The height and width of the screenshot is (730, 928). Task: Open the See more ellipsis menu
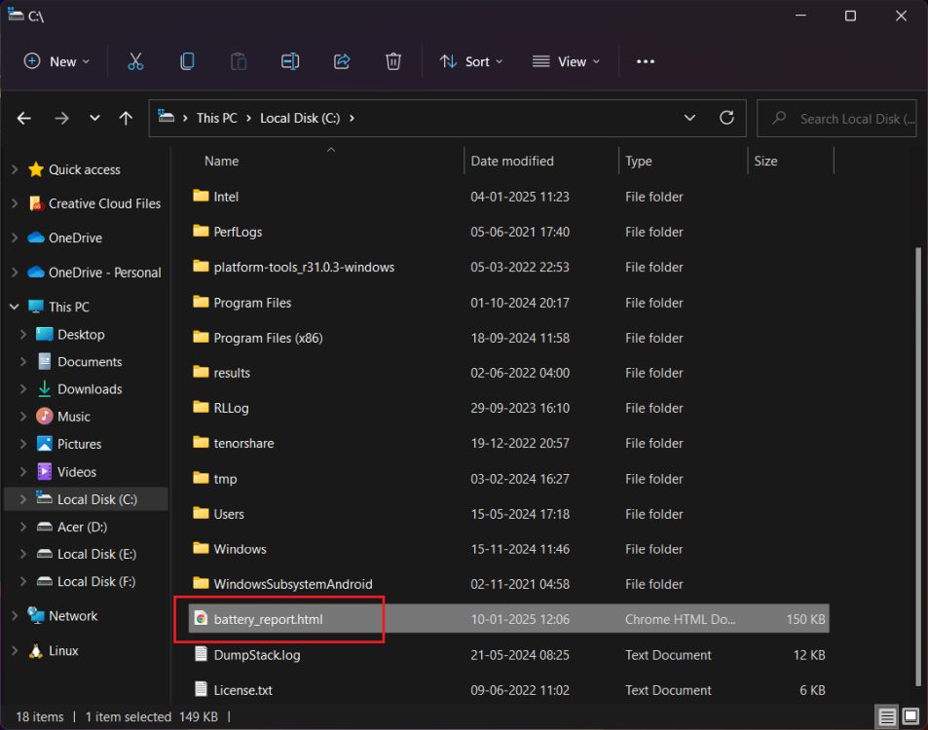[x=645, y=61]
